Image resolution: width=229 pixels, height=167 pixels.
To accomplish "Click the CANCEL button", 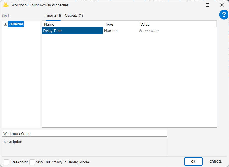I will (x=215, y=161).
